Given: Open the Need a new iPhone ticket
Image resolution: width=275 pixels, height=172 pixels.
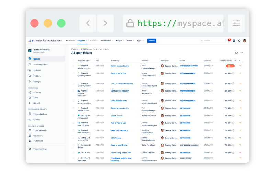Looking at the screenshot, I should 119,145.
